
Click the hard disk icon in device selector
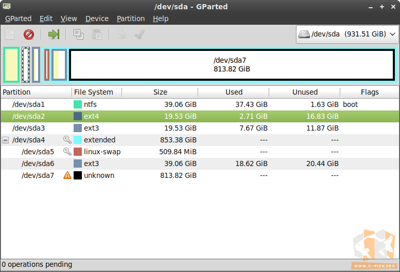tap(304, 34)
